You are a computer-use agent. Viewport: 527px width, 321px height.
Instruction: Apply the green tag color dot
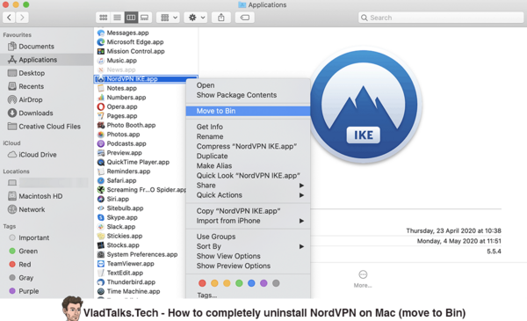[239, 283]
